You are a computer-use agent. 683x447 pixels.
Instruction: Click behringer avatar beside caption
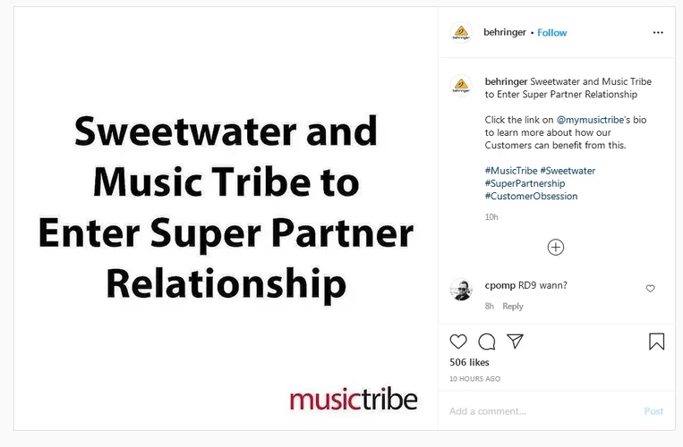461,86
